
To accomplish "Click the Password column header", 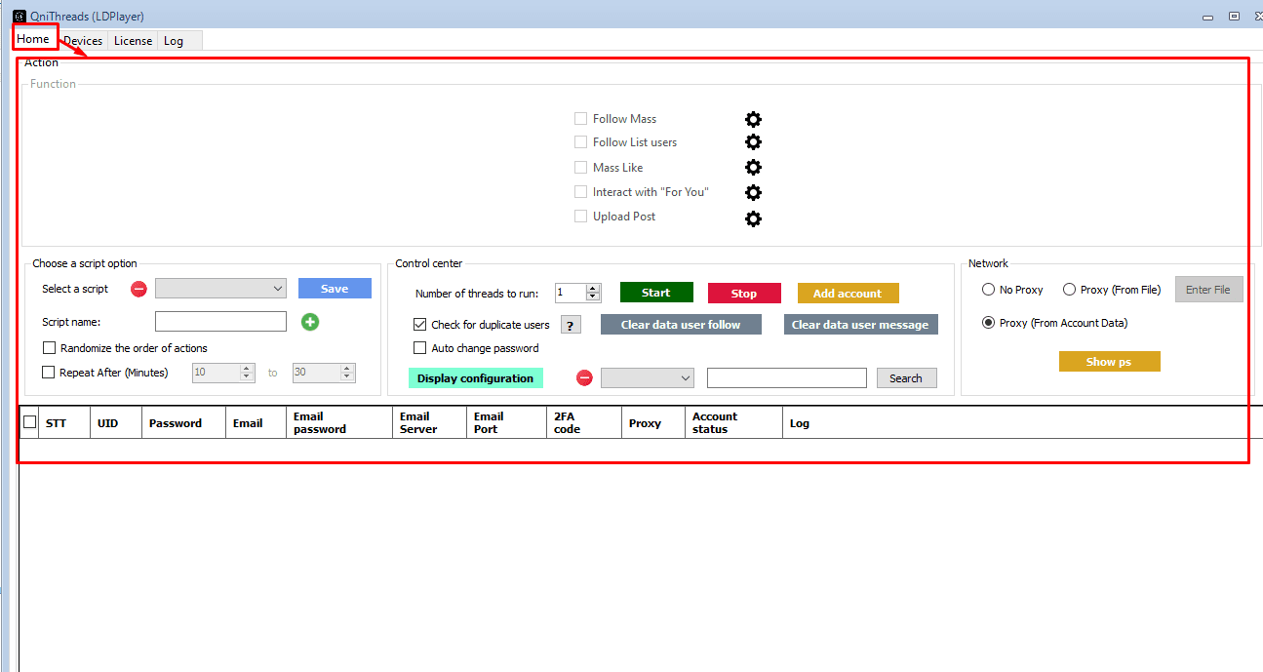I will (184, 423).
